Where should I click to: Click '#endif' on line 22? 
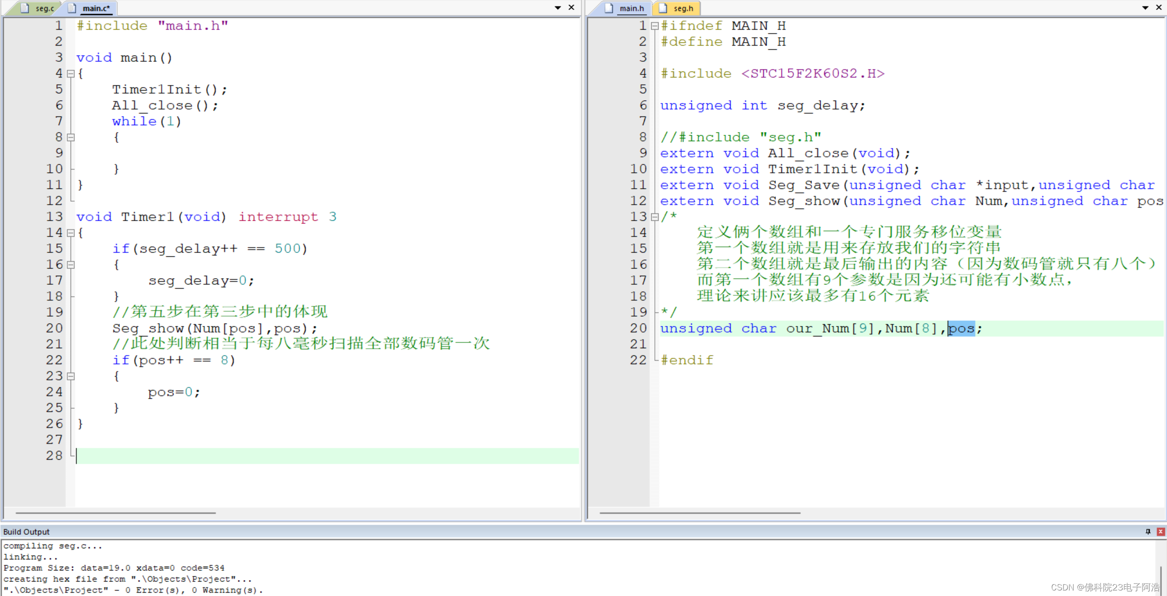687,360
